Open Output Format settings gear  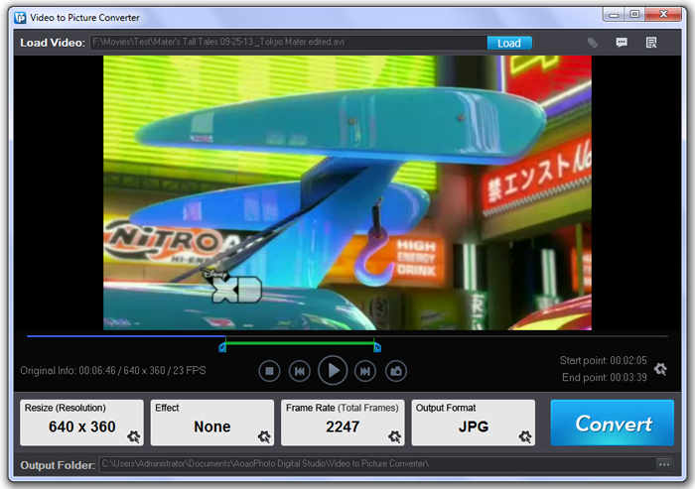tap(525, 436)
